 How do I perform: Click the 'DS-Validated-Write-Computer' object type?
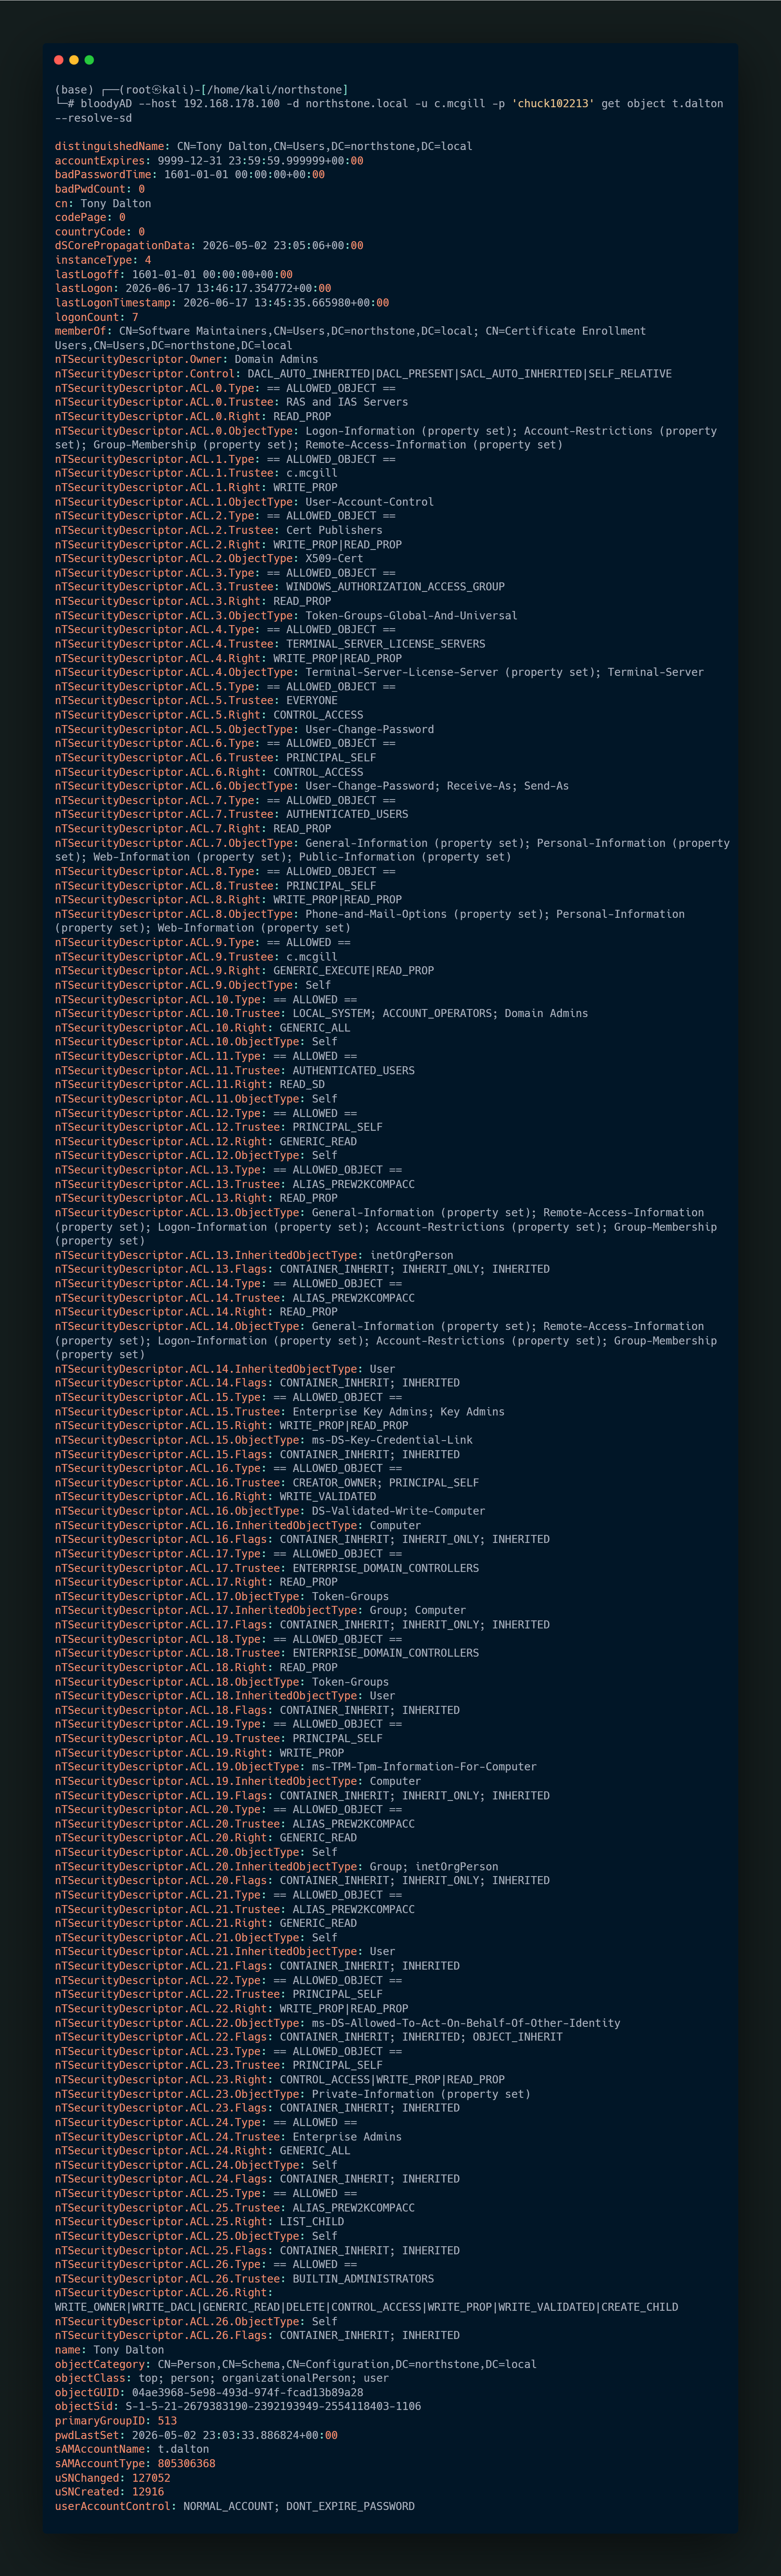click(399, 1511)
